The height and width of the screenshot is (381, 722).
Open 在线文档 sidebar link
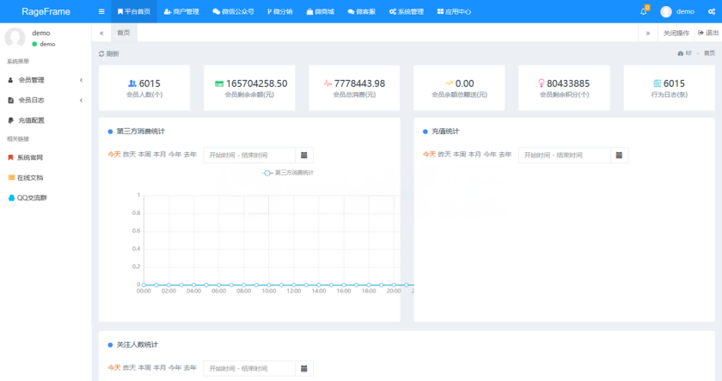(46, 178)
